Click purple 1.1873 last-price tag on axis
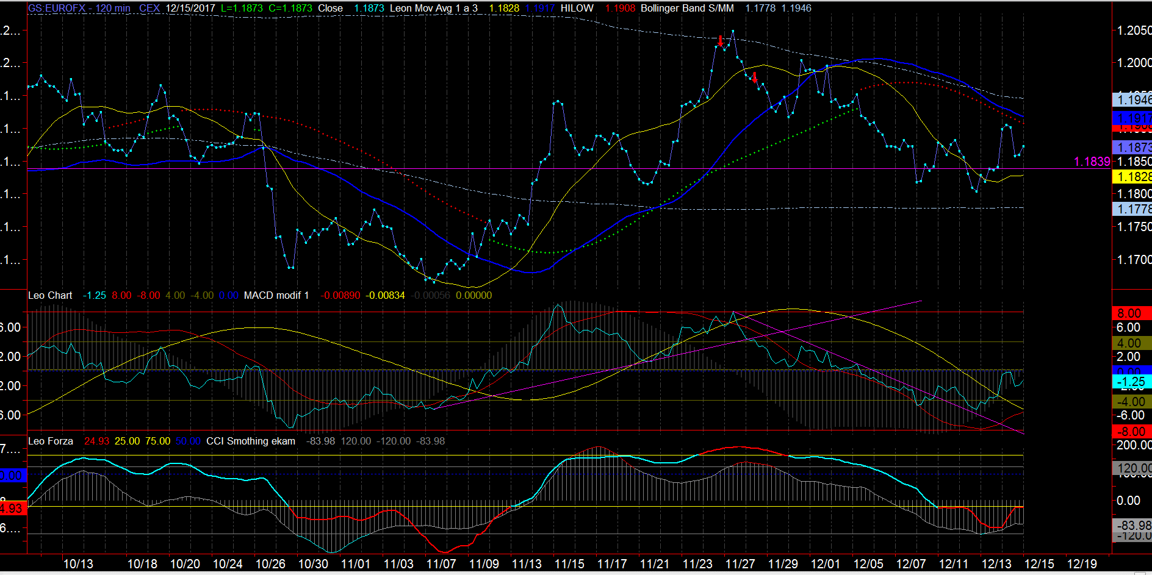 click(x=1132, y=148)
